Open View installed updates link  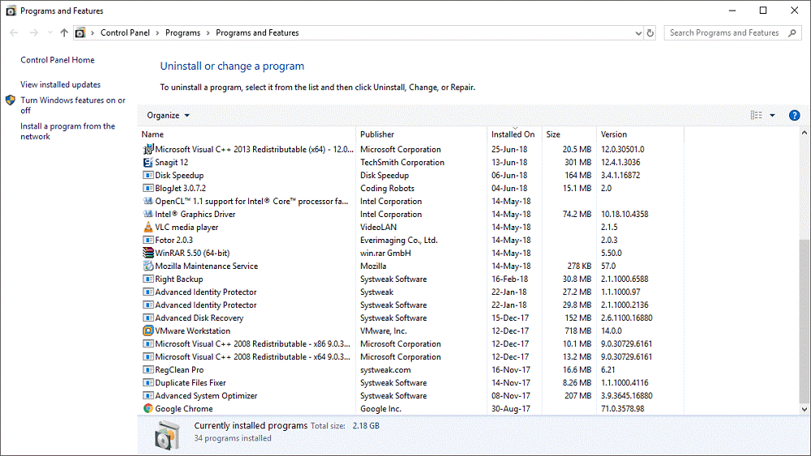pyautogui.click(x=61, y=85)
